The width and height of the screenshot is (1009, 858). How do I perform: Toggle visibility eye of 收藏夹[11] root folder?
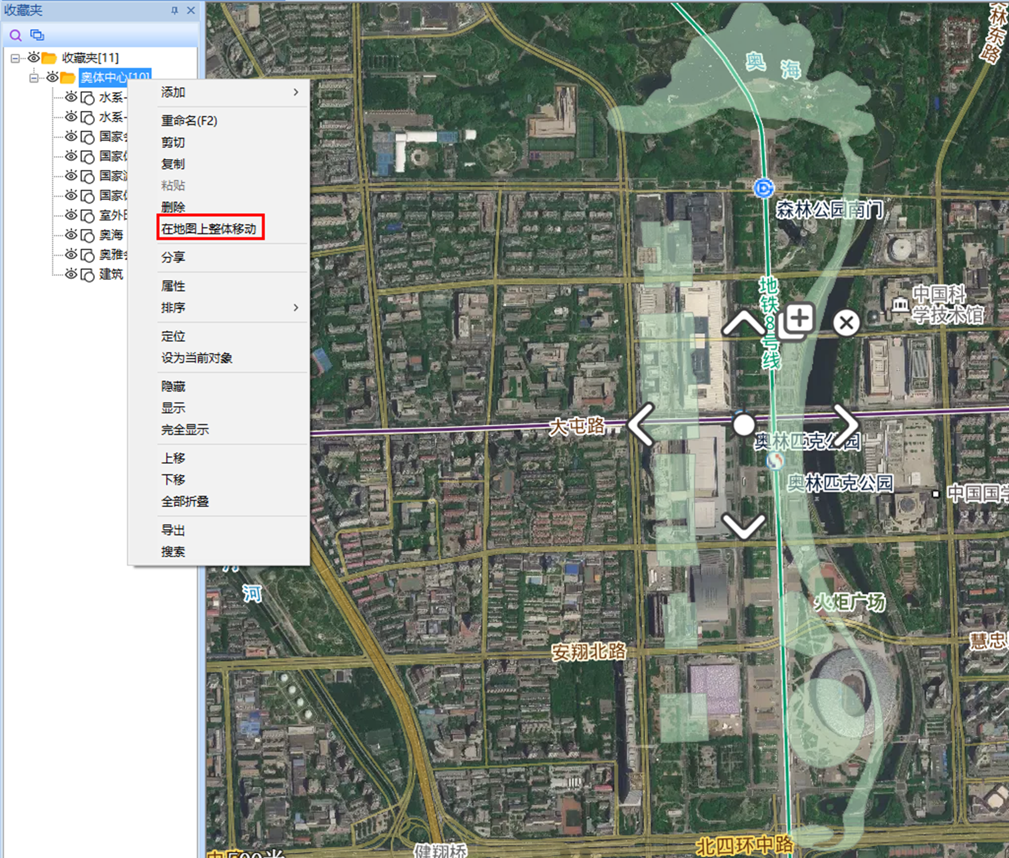tap(34, 58)
